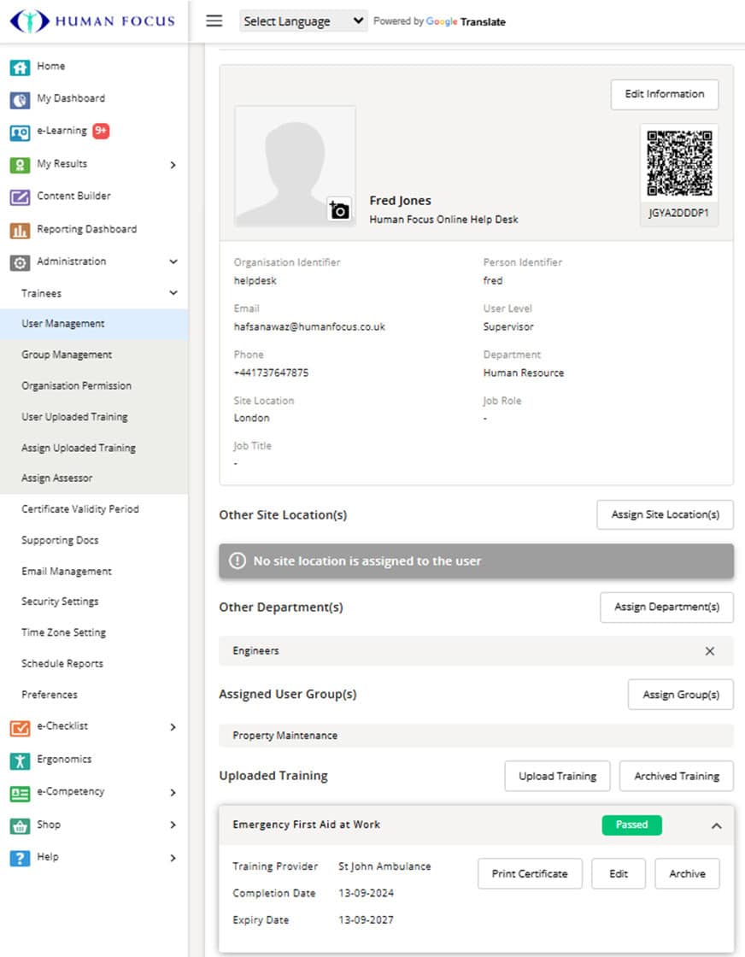Select Group Management in sidebar
The height and width of the screenshot is (957, 745).
pos(67,355)
